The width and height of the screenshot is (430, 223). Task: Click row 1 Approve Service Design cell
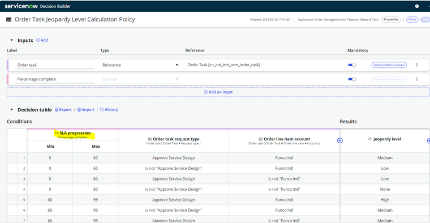pos(174,158)
